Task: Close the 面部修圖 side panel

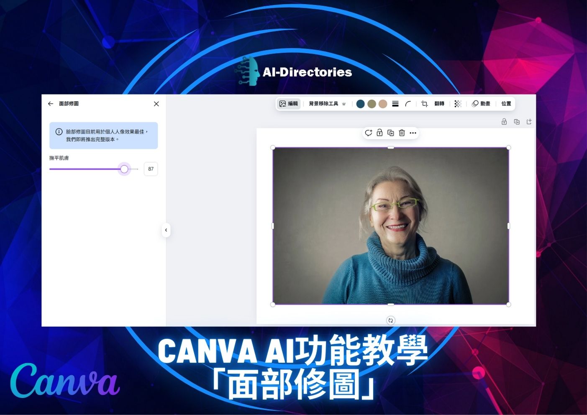Action: click(x=156, y=104)
